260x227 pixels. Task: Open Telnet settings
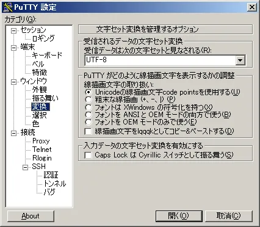tap(42, 150)
